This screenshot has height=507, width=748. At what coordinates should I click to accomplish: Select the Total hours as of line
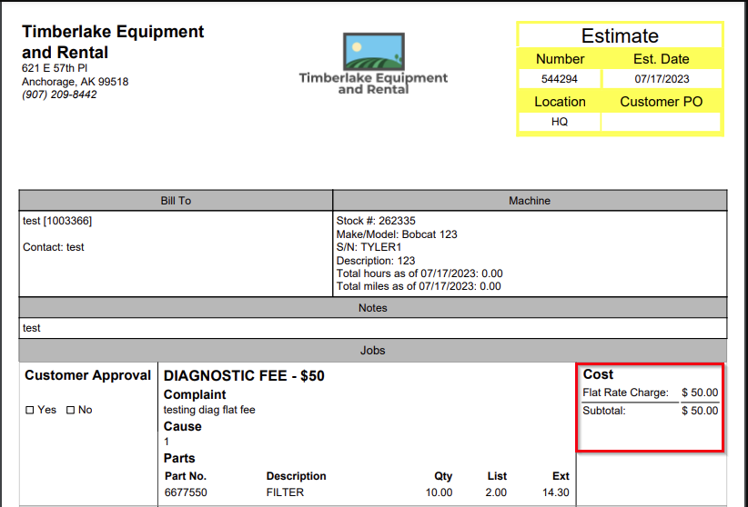(419, 273)
